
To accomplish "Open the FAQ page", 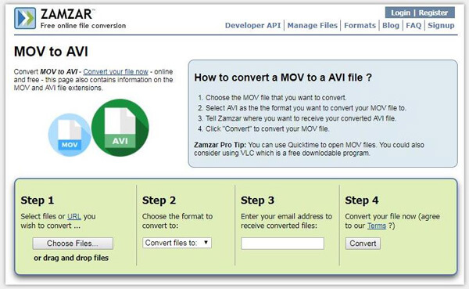I will [414, 26].
